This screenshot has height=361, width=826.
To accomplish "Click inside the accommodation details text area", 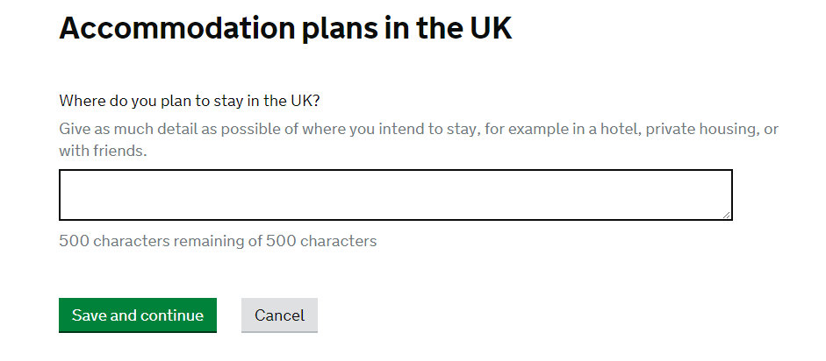I will pyautogui.click(x=395, y=195).
